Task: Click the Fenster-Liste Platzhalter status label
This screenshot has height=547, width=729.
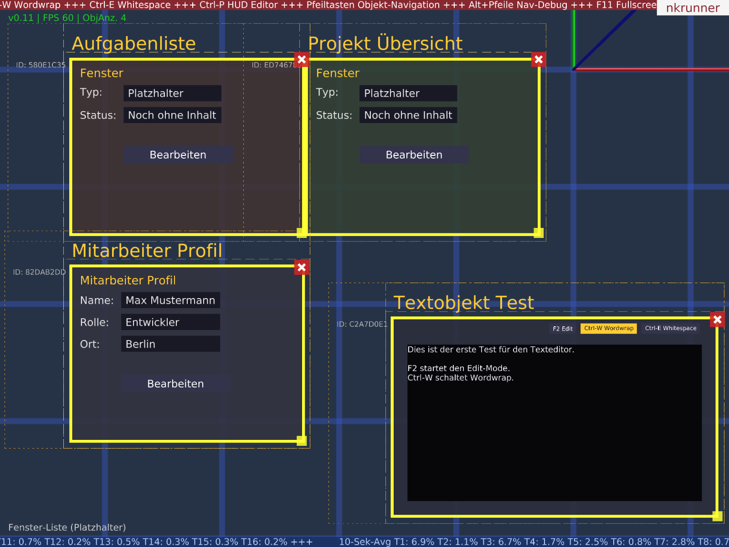Action: (67, 527)
